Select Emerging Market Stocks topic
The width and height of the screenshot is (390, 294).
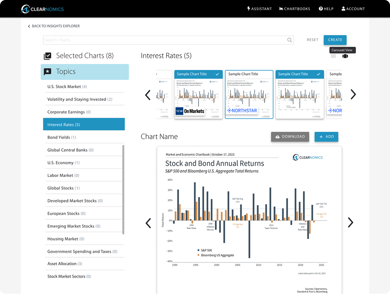(x=84, y=226)
